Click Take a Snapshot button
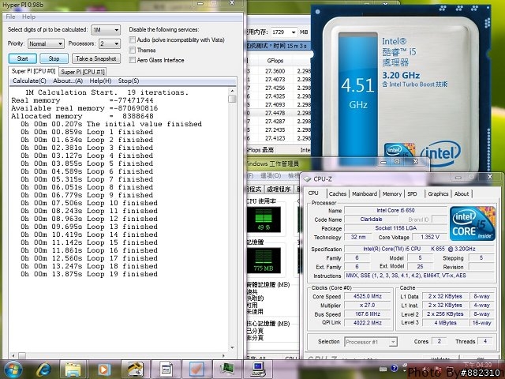Image resolution: width=505 pixels, height=379 pixels. (x=96, y=58)
